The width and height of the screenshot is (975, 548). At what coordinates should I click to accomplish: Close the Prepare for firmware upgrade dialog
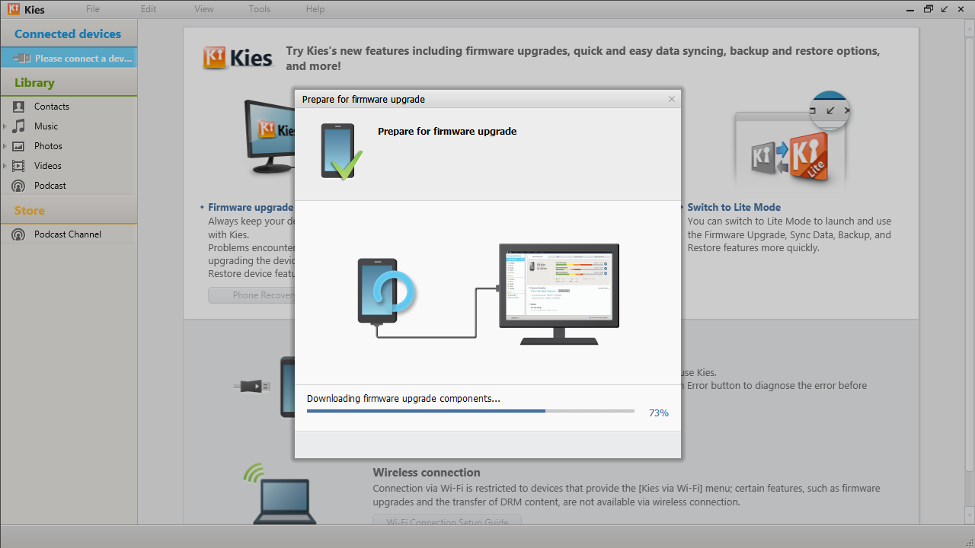click(671, 99)
